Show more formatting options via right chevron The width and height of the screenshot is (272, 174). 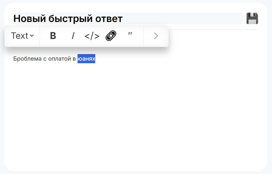pos(156,36)
